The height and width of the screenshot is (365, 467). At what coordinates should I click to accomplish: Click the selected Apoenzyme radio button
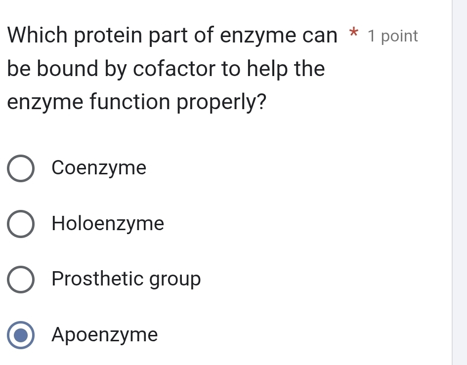coord(21,335)
